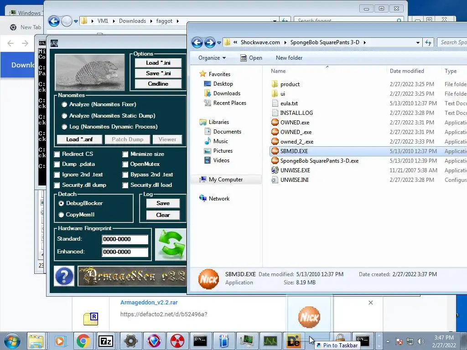The height and width of the screenshot is (350, 467).
Task: Enable the Minimize size checkbox
Action: pyautogui.click(x=125, y=154)
